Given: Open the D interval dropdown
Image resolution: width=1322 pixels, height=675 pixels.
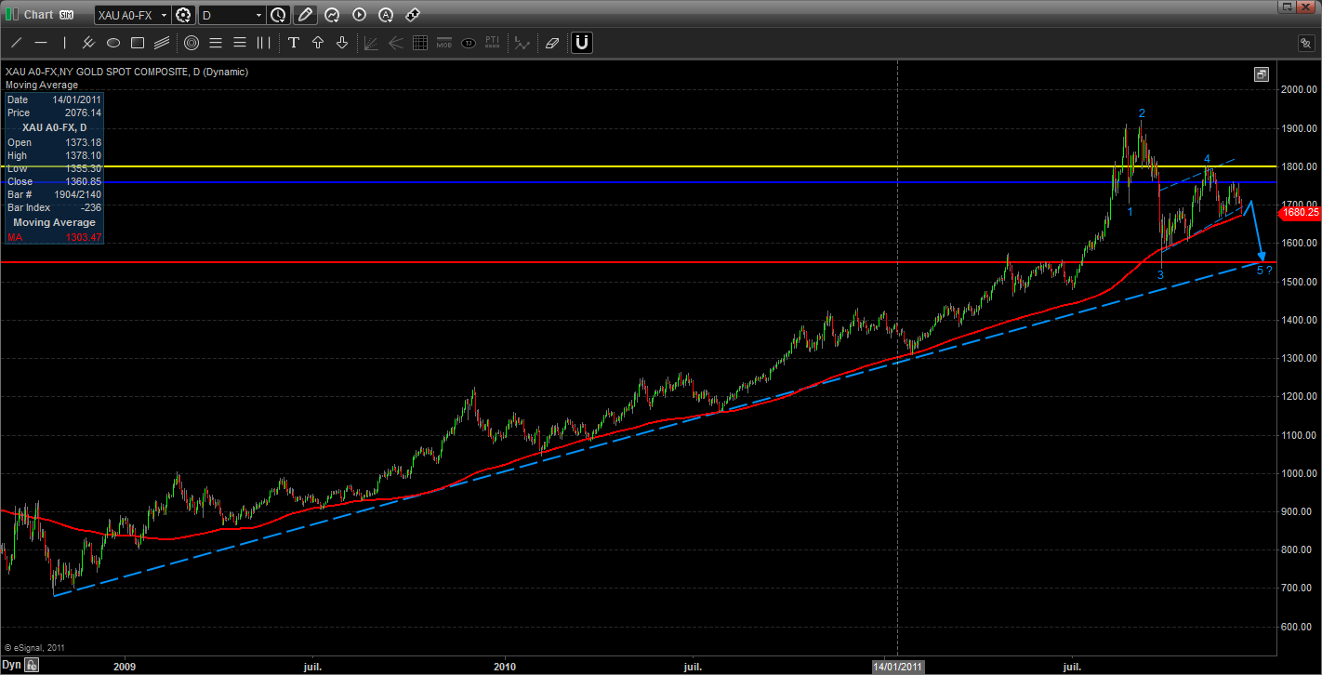Looking at the screenshot, I should (258, 15).
